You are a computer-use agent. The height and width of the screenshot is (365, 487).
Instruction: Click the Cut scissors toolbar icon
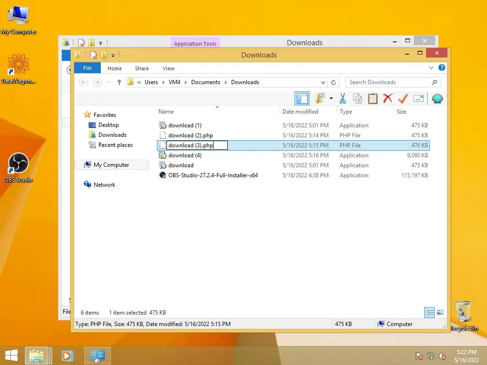pos(342,98)
